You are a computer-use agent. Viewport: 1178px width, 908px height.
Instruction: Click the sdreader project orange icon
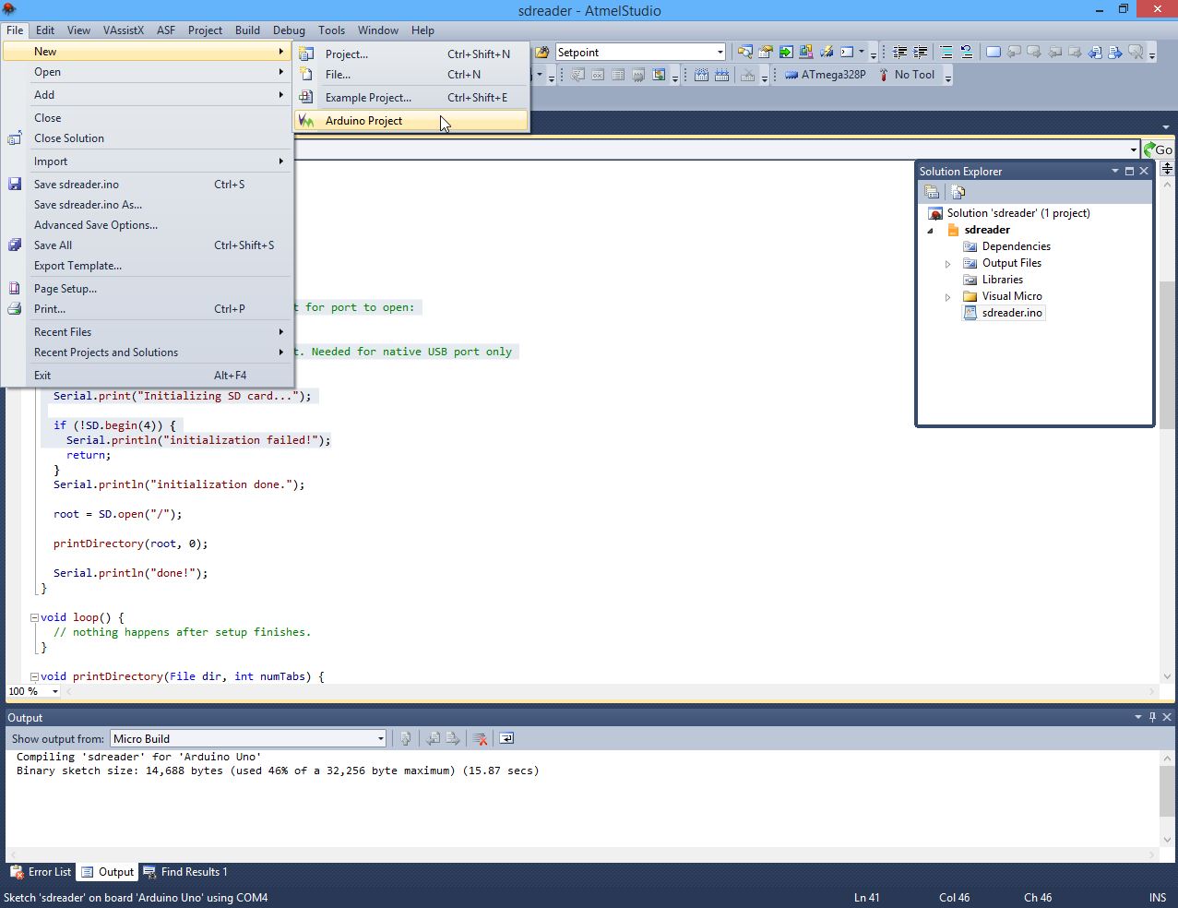(954, 230)
